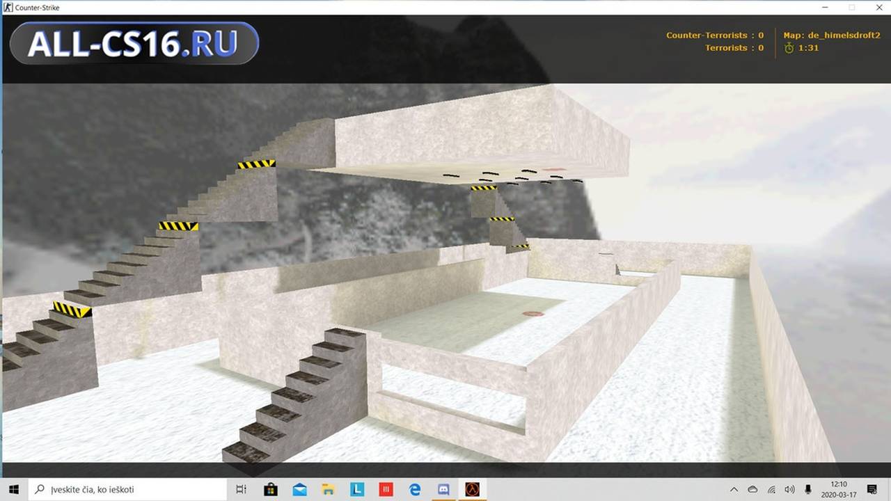The image size is (891, 501).
Task: Open Task View from the taskbar
Action: pyautogui.click(x=241, y=489)
